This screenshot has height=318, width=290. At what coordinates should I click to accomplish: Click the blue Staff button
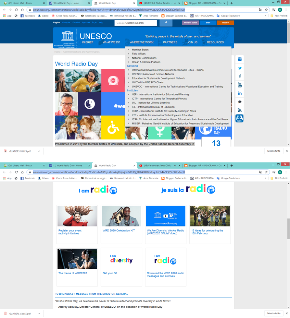(208, 23)
